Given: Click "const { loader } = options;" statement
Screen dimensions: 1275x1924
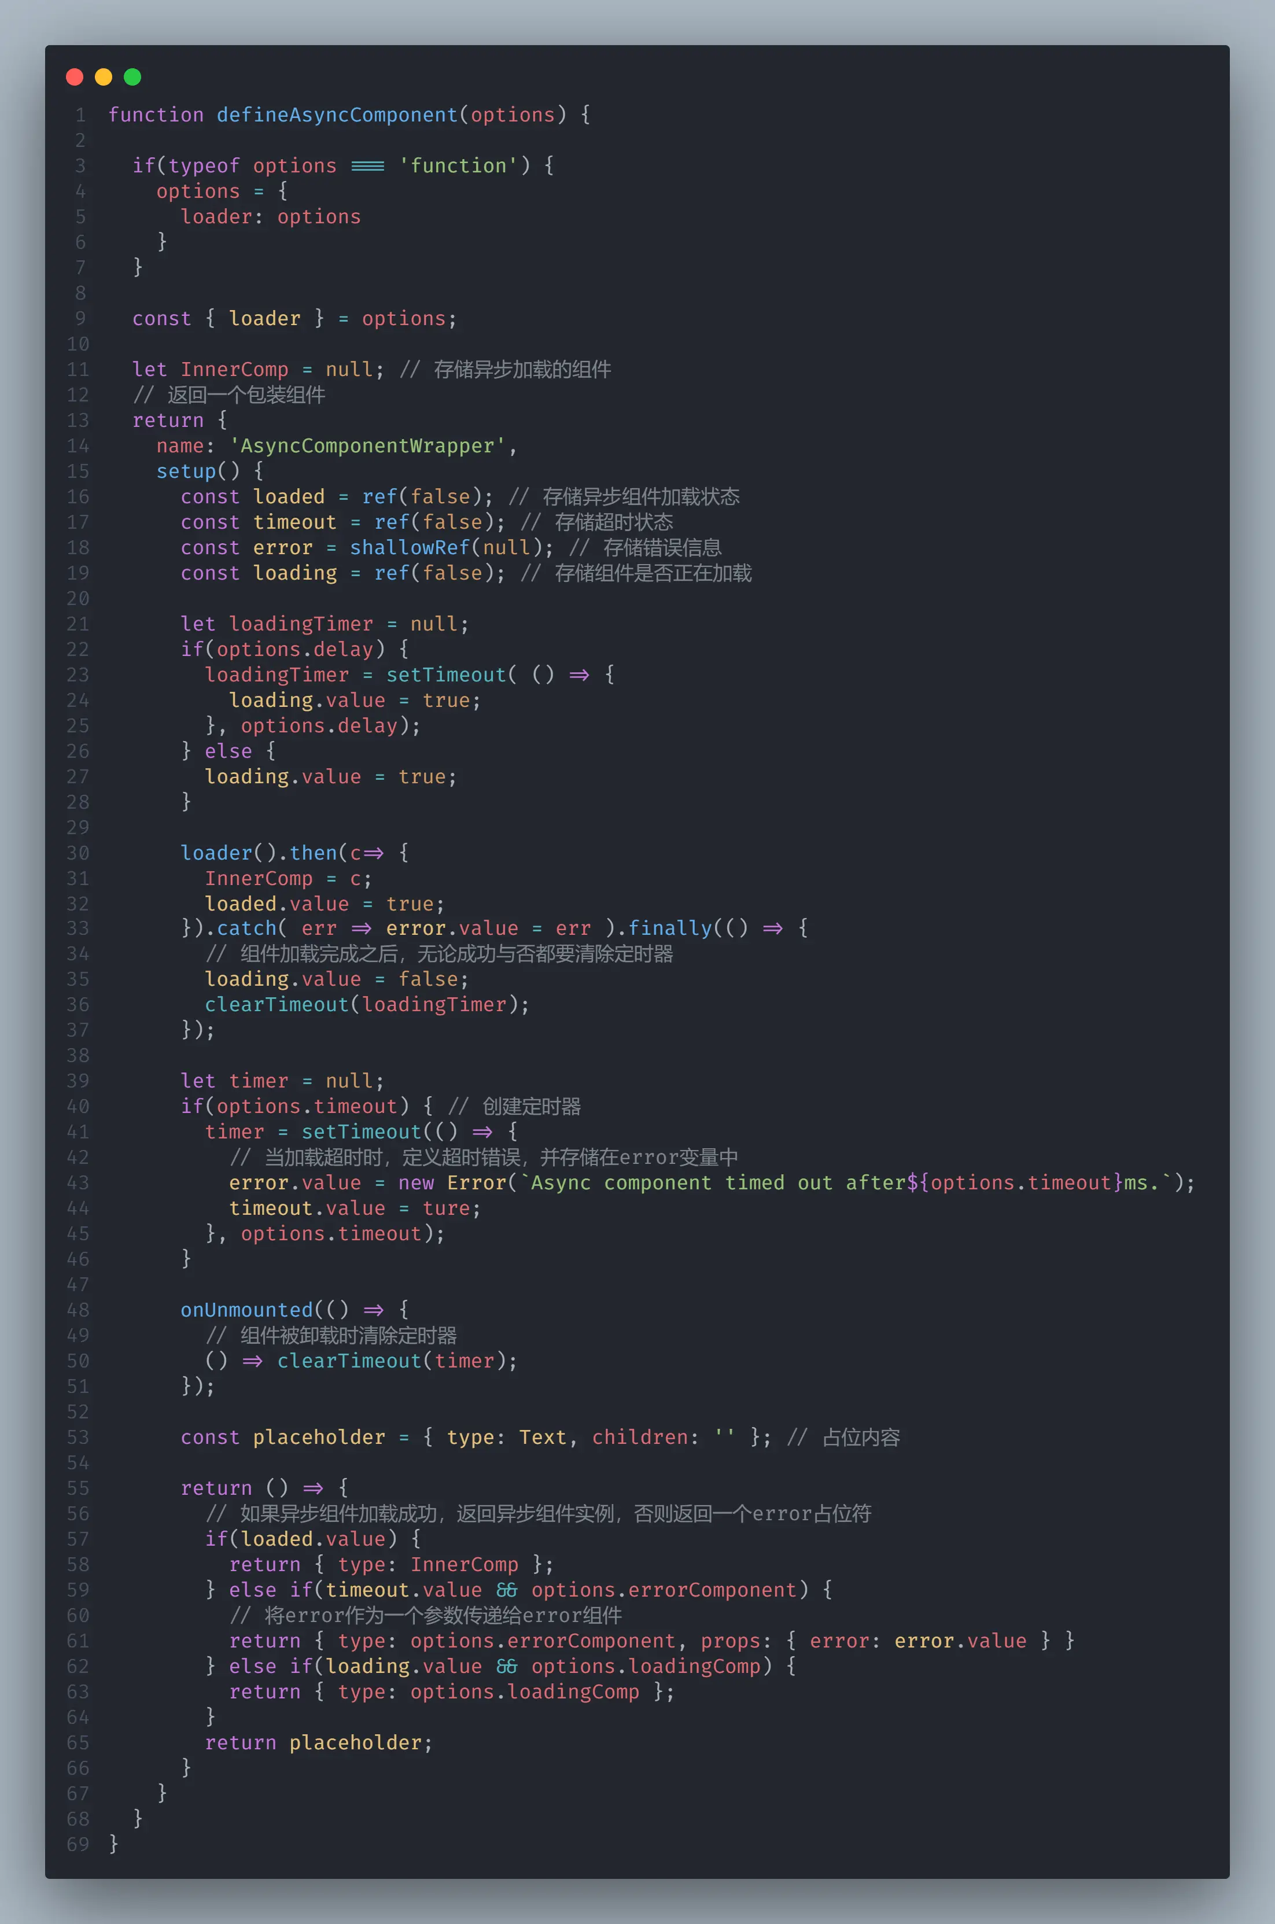Looking at the screenshot, I should tap(294, 318).
